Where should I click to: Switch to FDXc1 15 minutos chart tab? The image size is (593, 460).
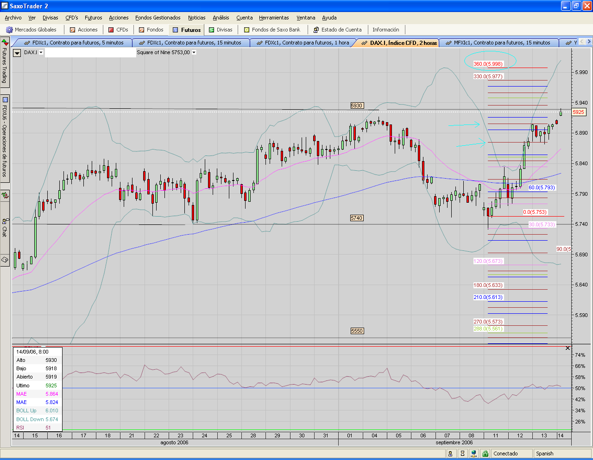(x=190, y=43)
